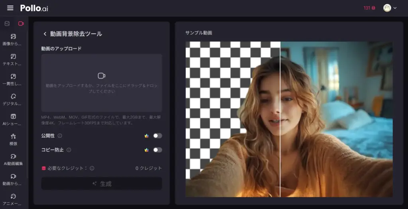Click the upload camera icon

pyautogui.click(x=102, y=76)
